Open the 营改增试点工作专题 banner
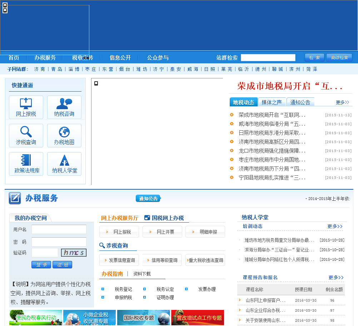The image size is (358, 326). point(198,317)
